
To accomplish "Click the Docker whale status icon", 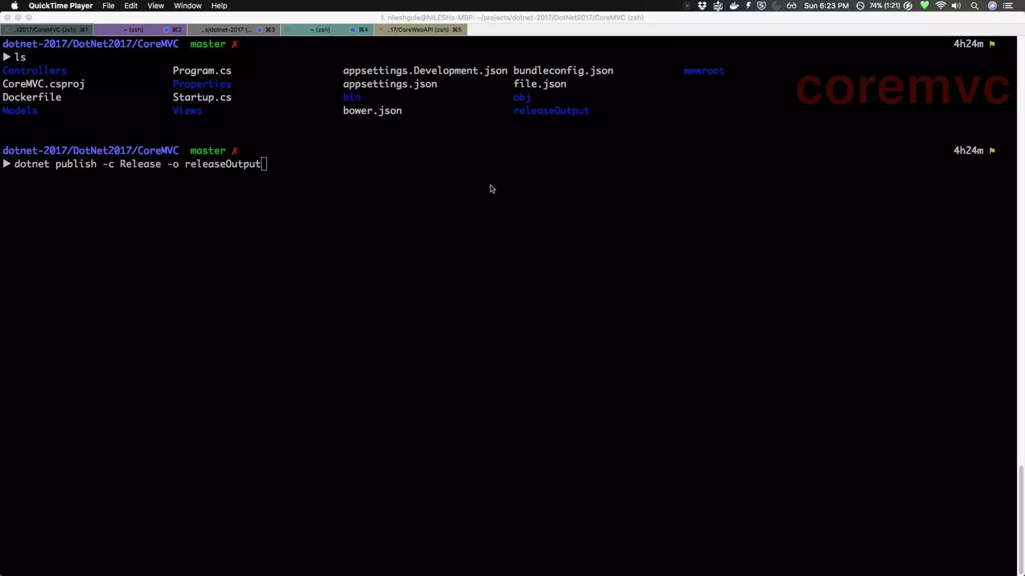I will pos(734,5).
